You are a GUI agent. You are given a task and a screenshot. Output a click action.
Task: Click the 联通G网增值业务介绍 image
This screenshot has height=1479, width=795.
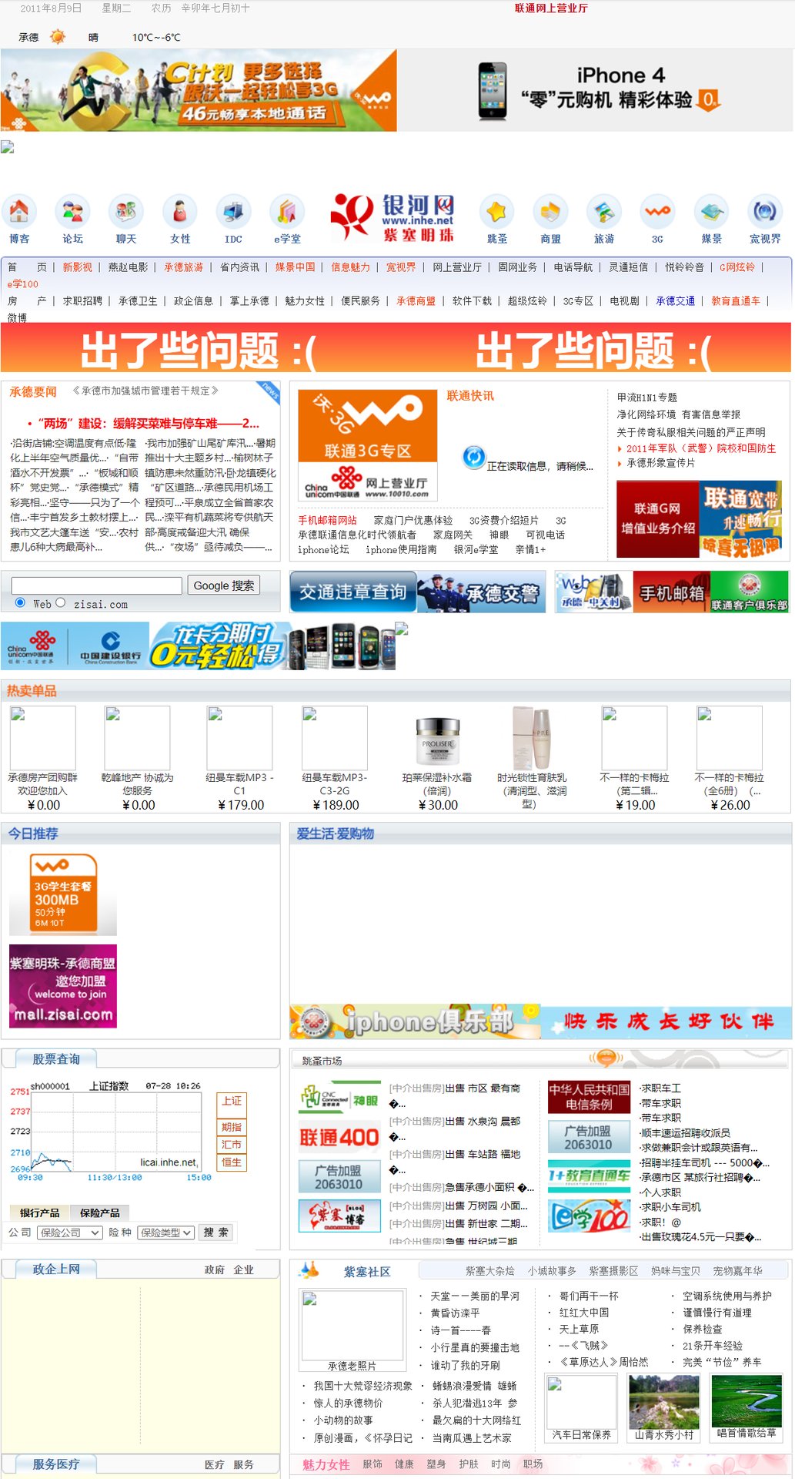(658, 519)
